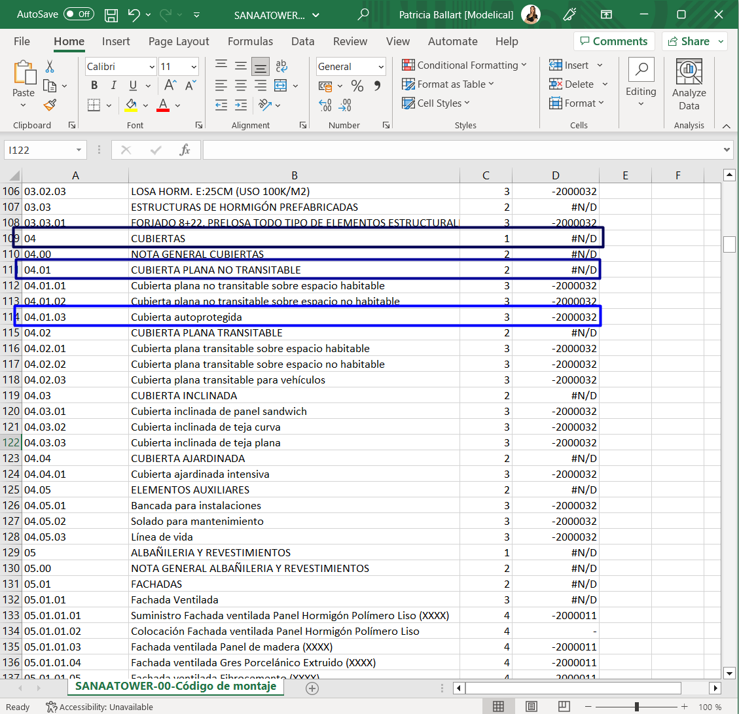Viewport: 739px width, 714px height.
Task: Click the New Sheet plus icon
Action: (312, 688)
